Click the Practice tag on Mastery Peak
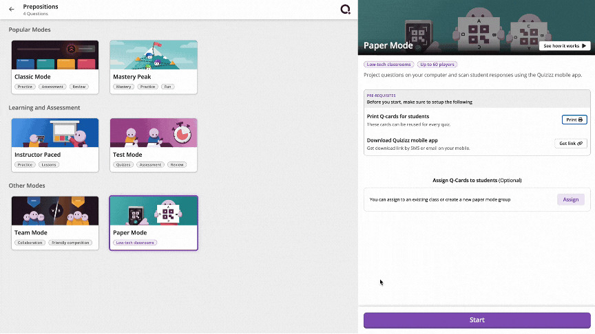This screenshot has height=334, width=595. tap(147, 87)
